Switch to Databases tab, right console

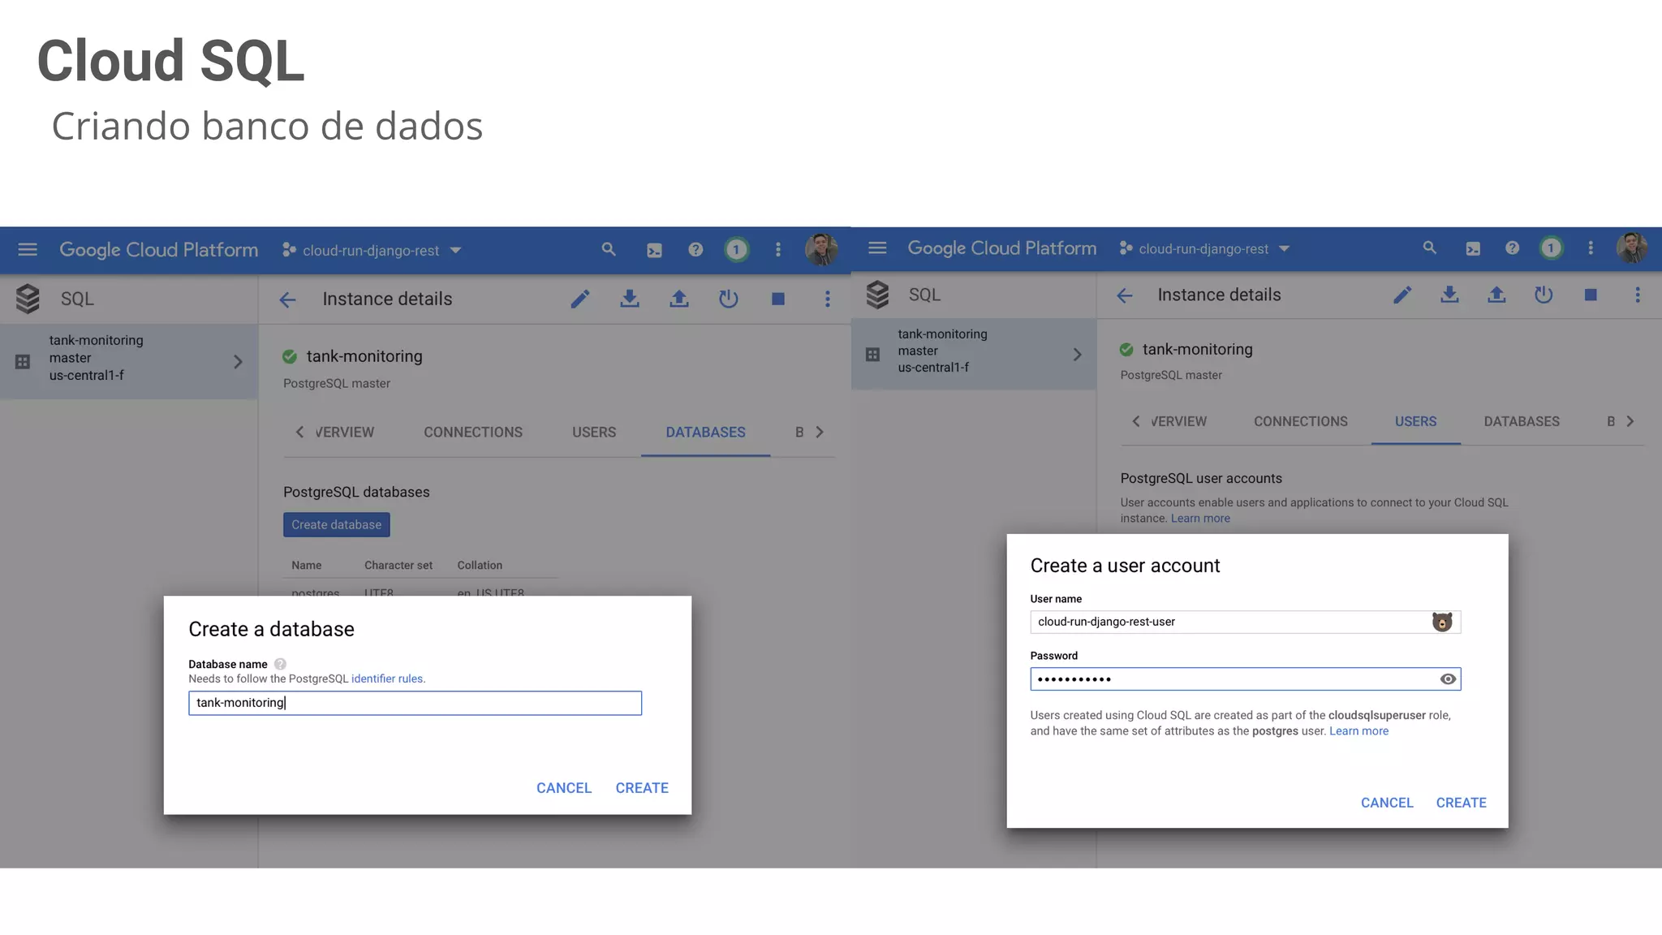pyautogui.click(x=1522, y=422)
